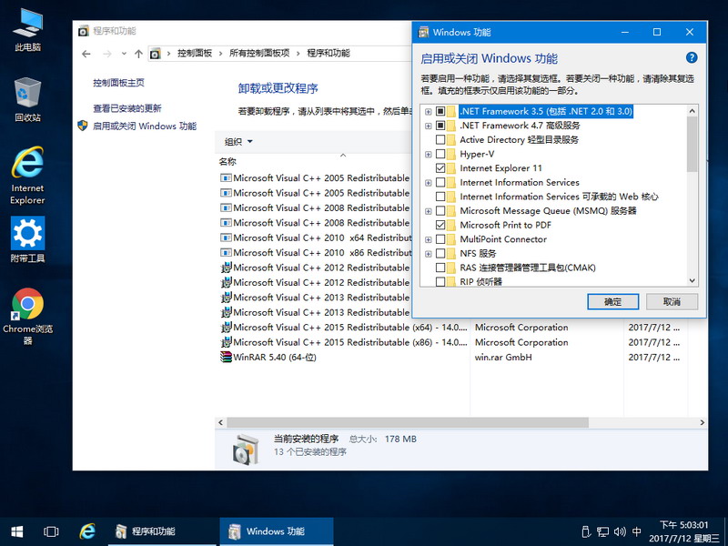Expand NFS 服务 tree node
Screen dimensions: 728x546
click(428, 254)
